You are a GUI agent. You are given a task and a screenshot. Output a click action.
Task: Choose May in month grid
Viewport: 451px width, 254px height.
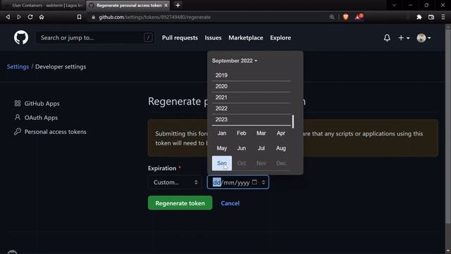point(222,148)
